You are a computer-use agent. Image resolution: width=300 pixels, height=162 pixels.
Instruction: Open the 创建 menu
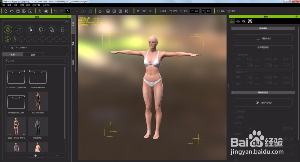click(16, 5)
